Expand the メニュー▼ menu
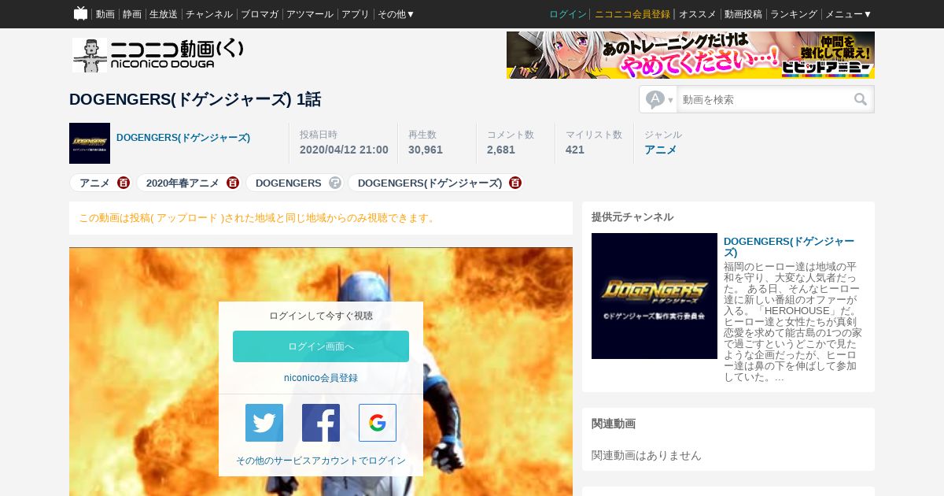Image resolution: width=944 pixels, height=496 pixels. pyautogui.click(x=848, y=14)
